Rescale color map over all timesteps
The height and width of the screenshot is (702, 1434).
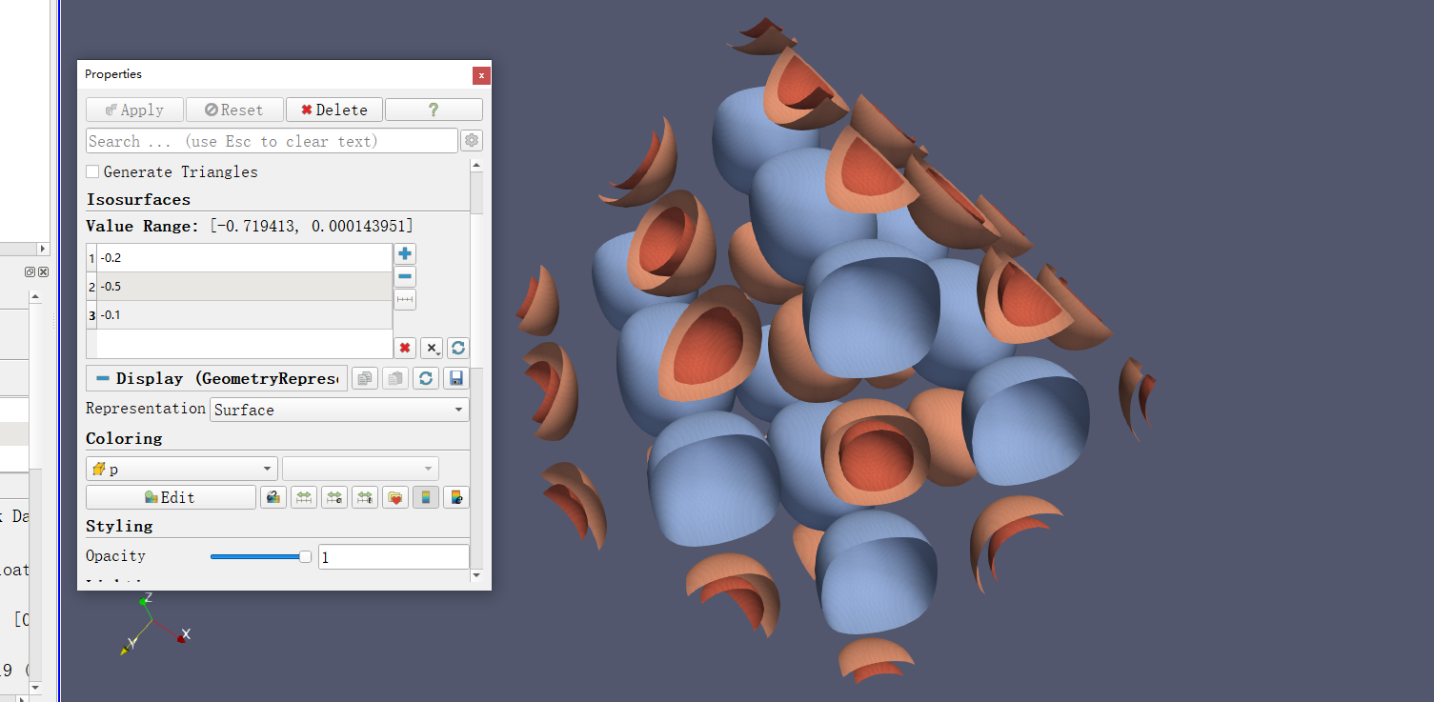[365, 497]
